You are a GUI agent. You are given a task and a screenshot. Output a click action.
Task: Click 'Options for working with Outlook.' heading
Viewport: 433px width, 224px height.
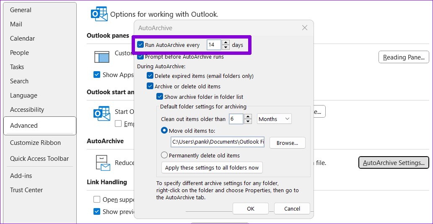(164, 14)
